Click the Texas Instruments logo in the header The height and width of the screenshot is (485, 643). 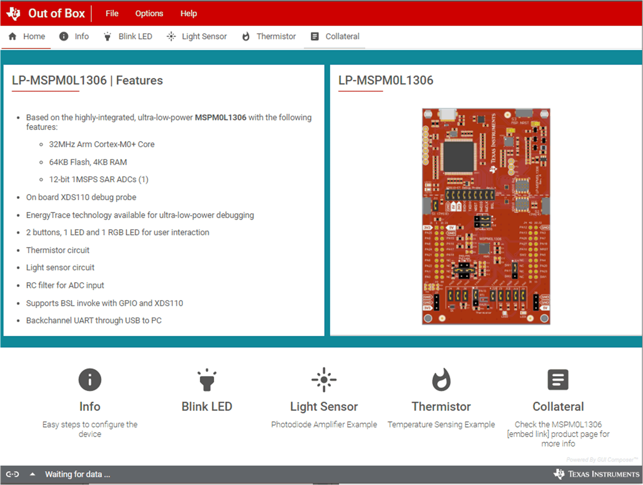pyautogui.click(x=14, y=14)
